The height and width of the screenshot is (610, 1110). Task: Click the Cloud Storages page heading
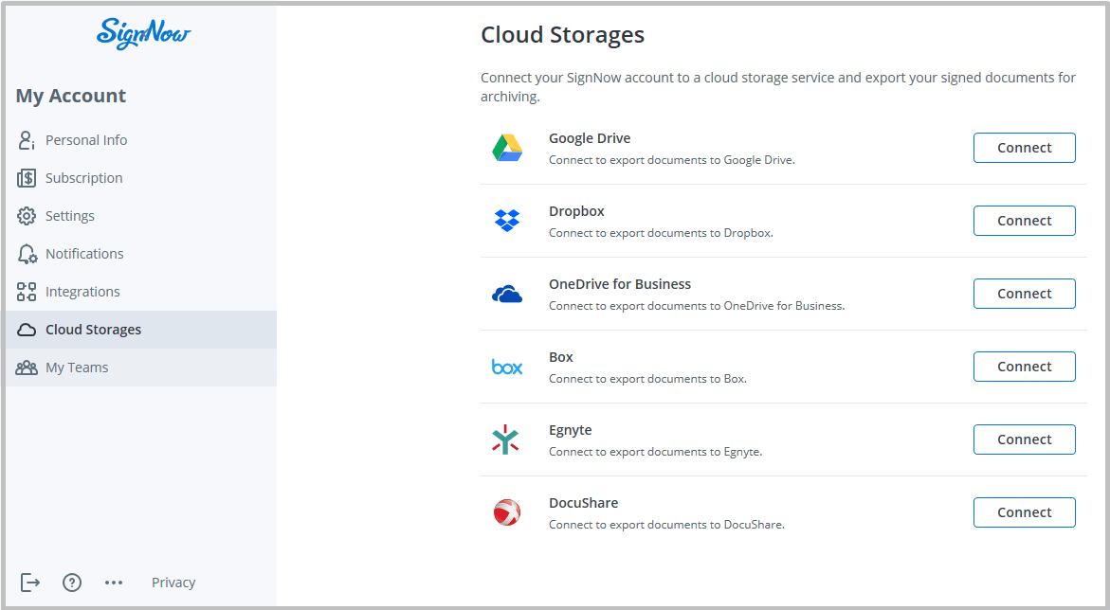click(x=563, y=35)
